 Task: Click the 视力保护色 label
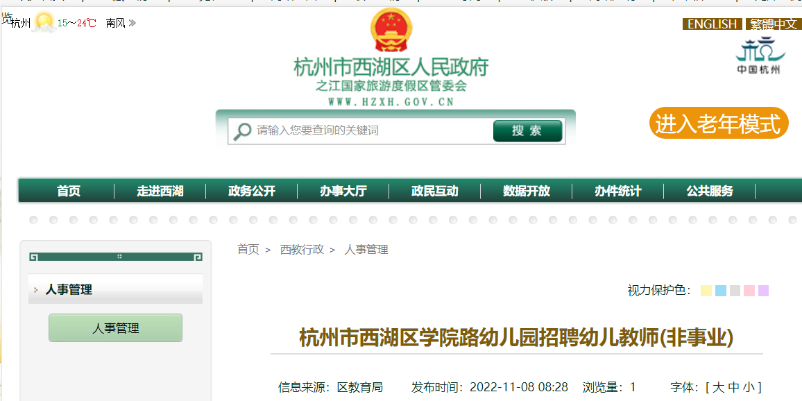point(659,291)
